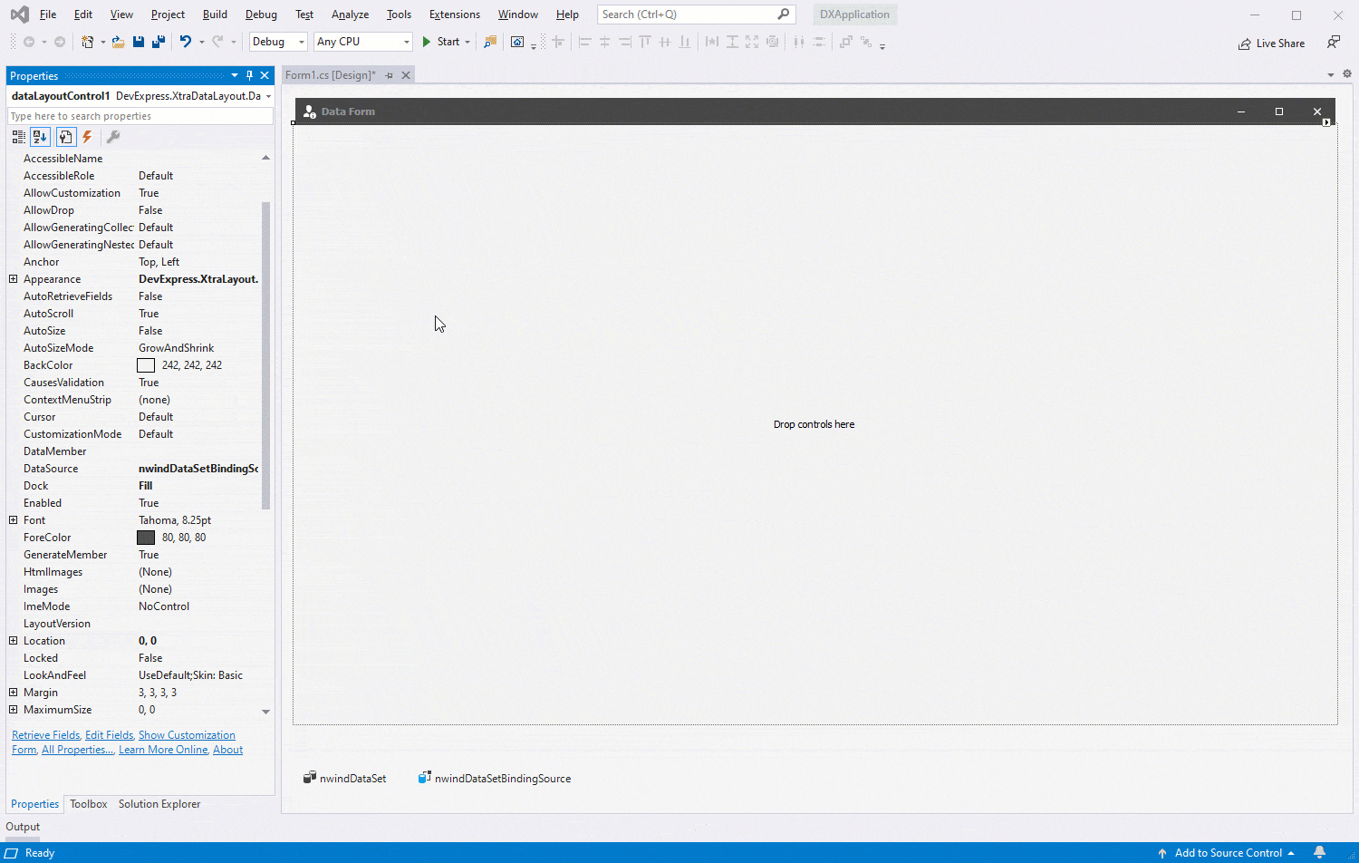Toggle the Properties page view button
Viewport: 1359px width, 863px height.
65,137
